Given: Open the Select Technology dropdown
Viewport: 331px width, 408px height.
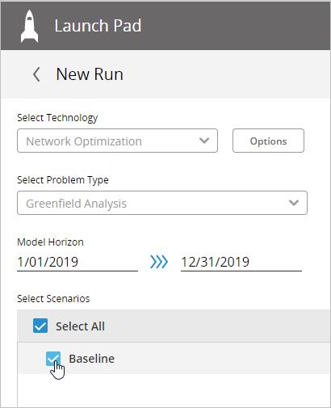Looking at the screenshot, I should point(117,141).
